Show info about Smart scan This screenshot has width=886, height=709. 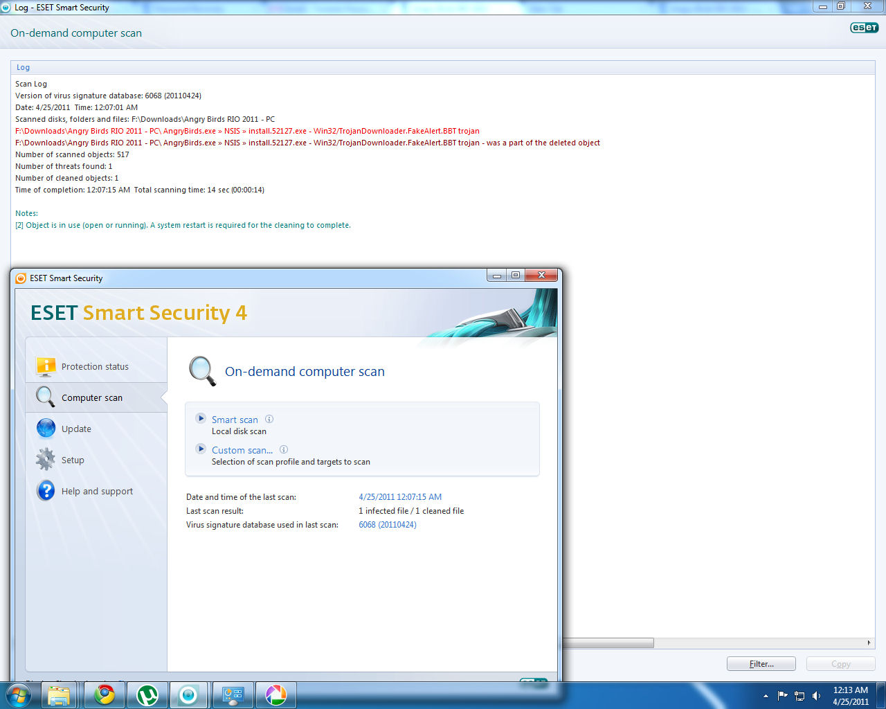pos(269,419)
